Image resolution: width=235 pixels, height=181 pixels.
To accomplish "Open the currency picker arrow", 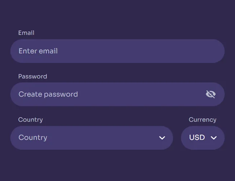I will (214, 138).
